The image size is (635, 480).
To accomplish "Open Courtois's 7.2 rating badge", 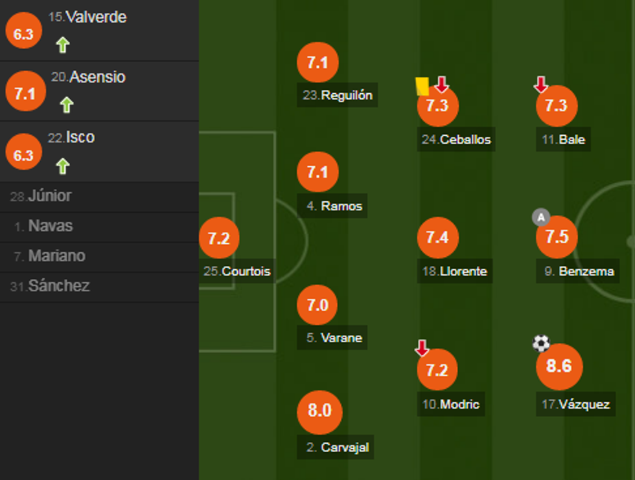I will click(219, 238).
